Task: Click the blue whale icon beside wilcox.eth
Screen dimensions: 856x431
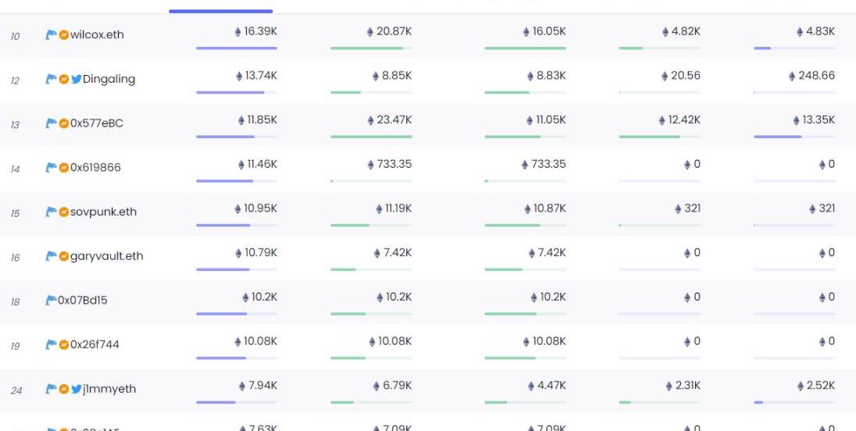Action: [51, 34]
